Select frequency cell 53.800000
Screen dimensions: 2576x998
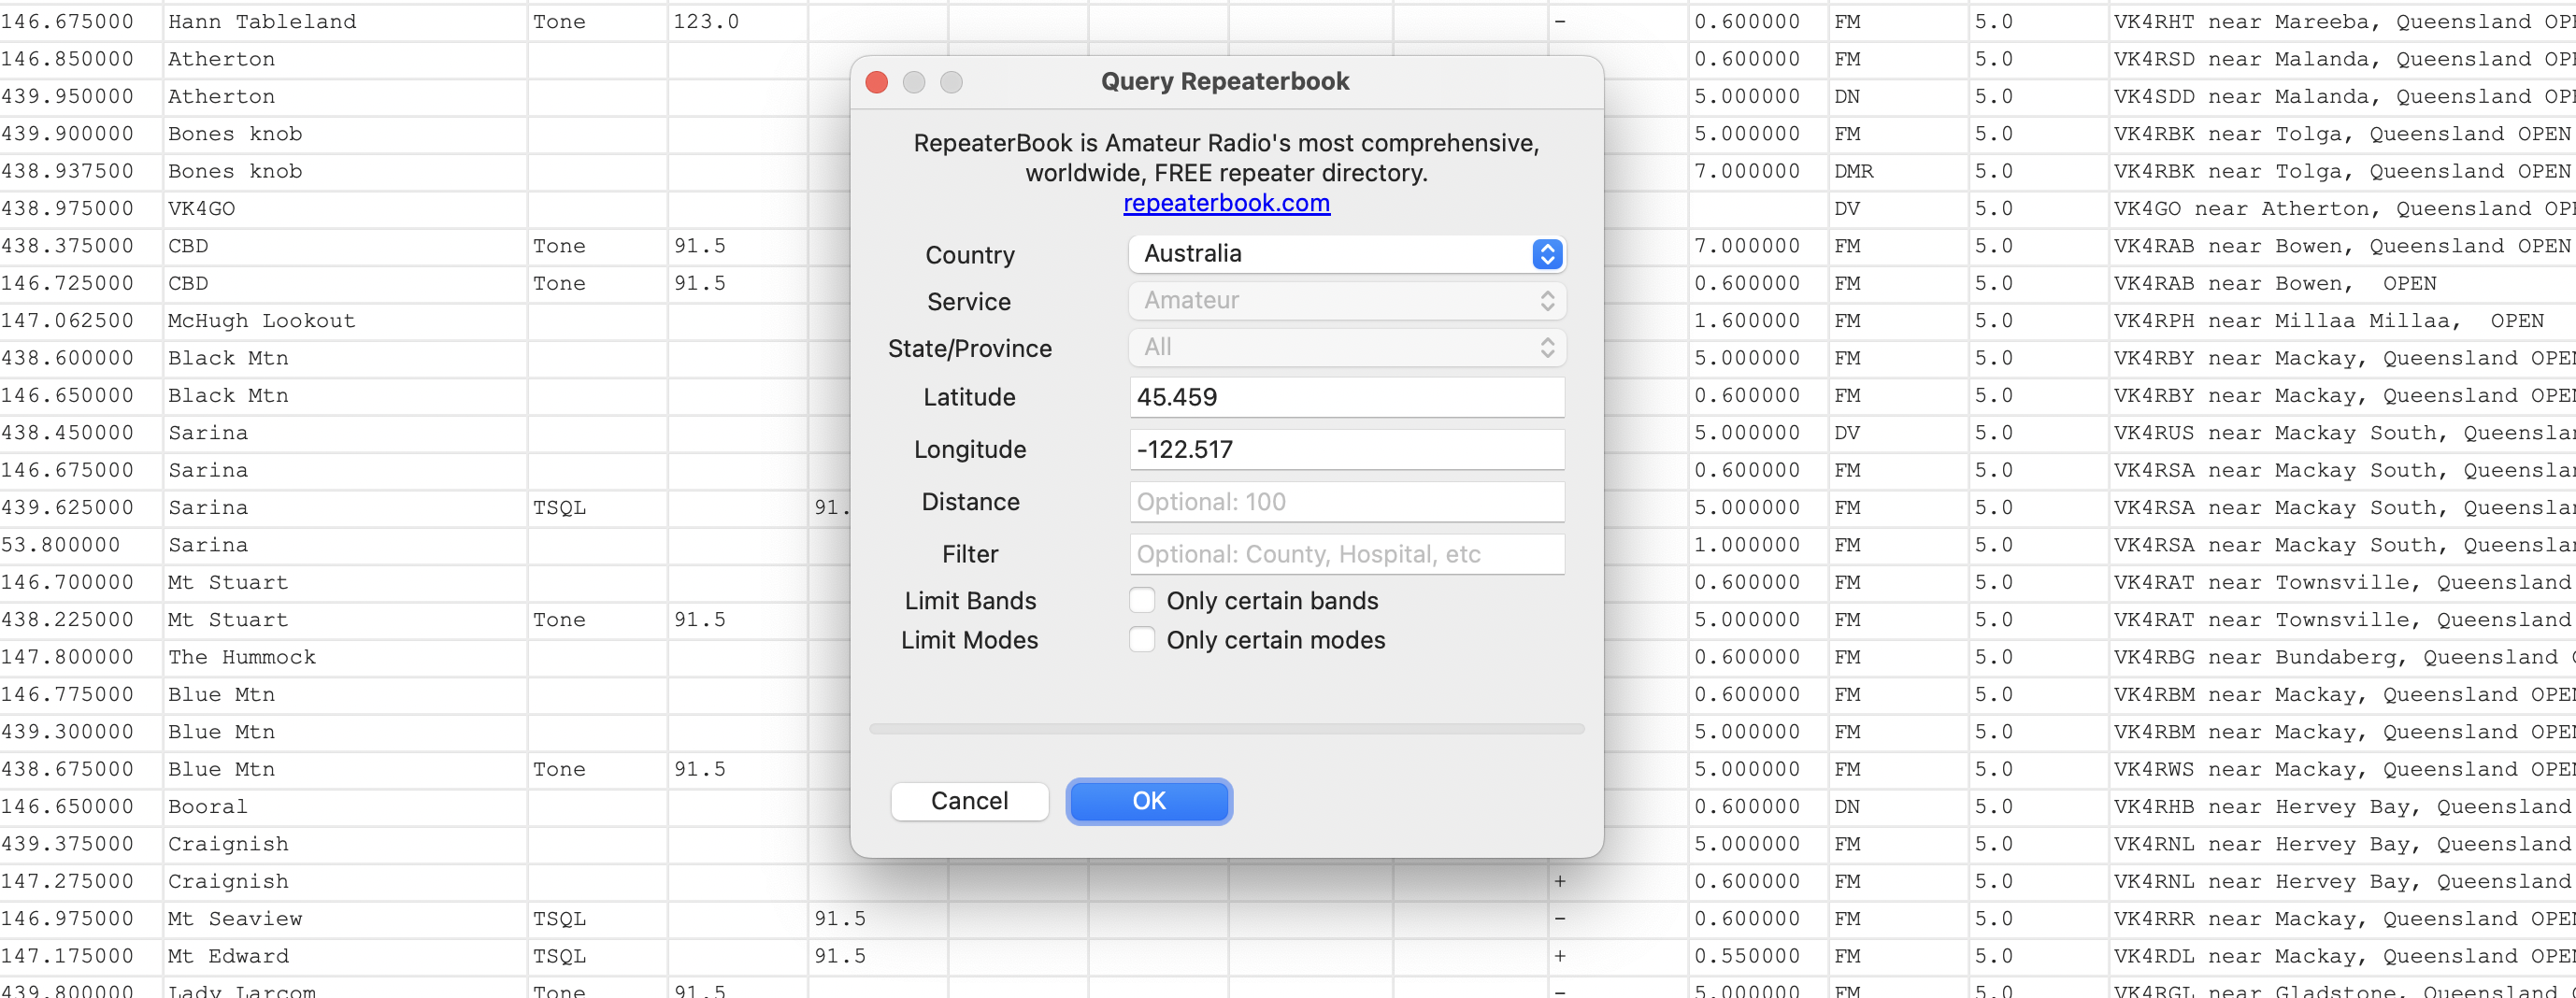(80, 545)
